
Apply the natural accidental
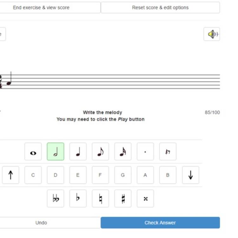[100, 198]
